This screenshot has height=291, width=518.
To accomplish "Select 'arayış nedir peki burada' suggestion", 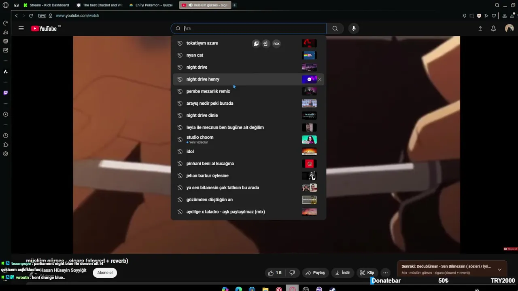I will (248, 103).
